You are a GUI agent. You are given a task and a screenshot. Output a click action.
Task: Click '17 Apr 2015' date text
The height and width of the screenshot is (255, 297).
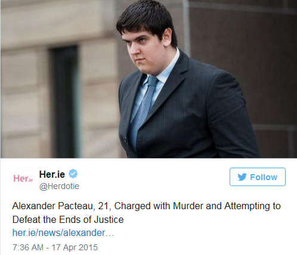coord(75,247)
